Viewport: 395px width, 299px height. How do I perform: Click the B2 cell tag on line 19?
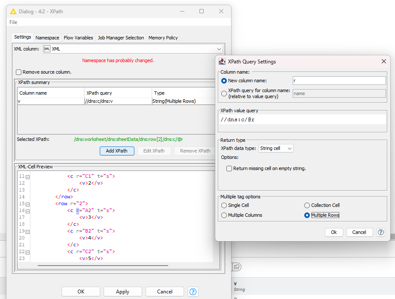[x=91, y=231]
